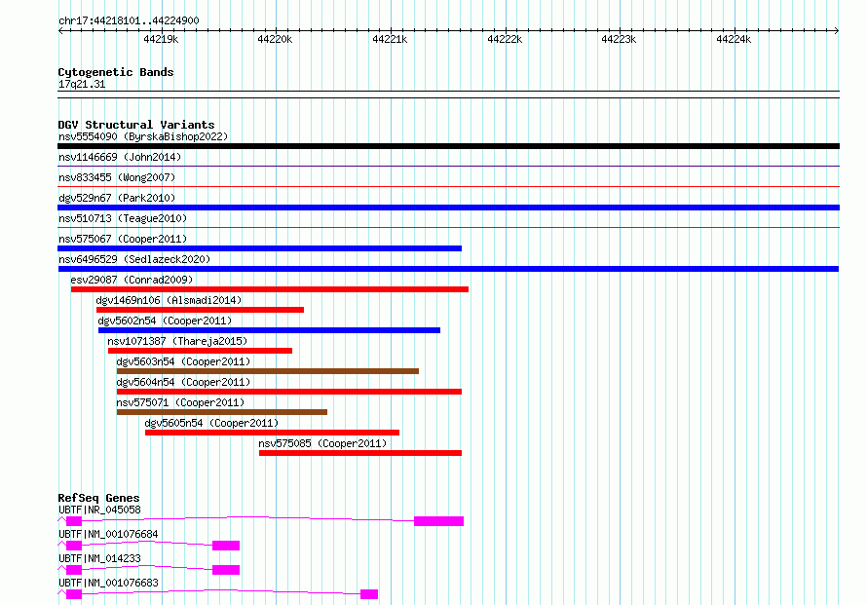Screen dimensions: 867x605
Task: Click nsv1071387 (Thareja2015) label
Action: (x=177, y=341)
